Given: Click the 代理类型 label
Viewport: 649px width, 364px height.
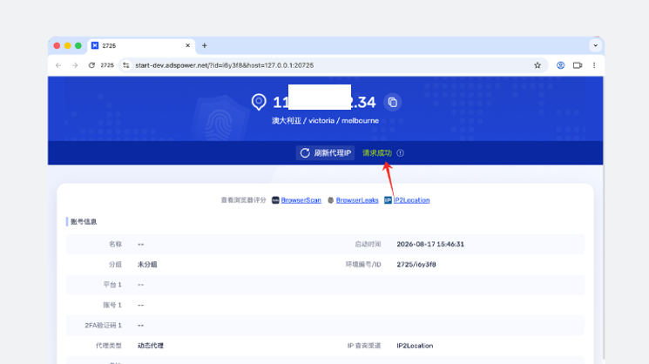Looking at the screenshot, I should coord(108,346).
